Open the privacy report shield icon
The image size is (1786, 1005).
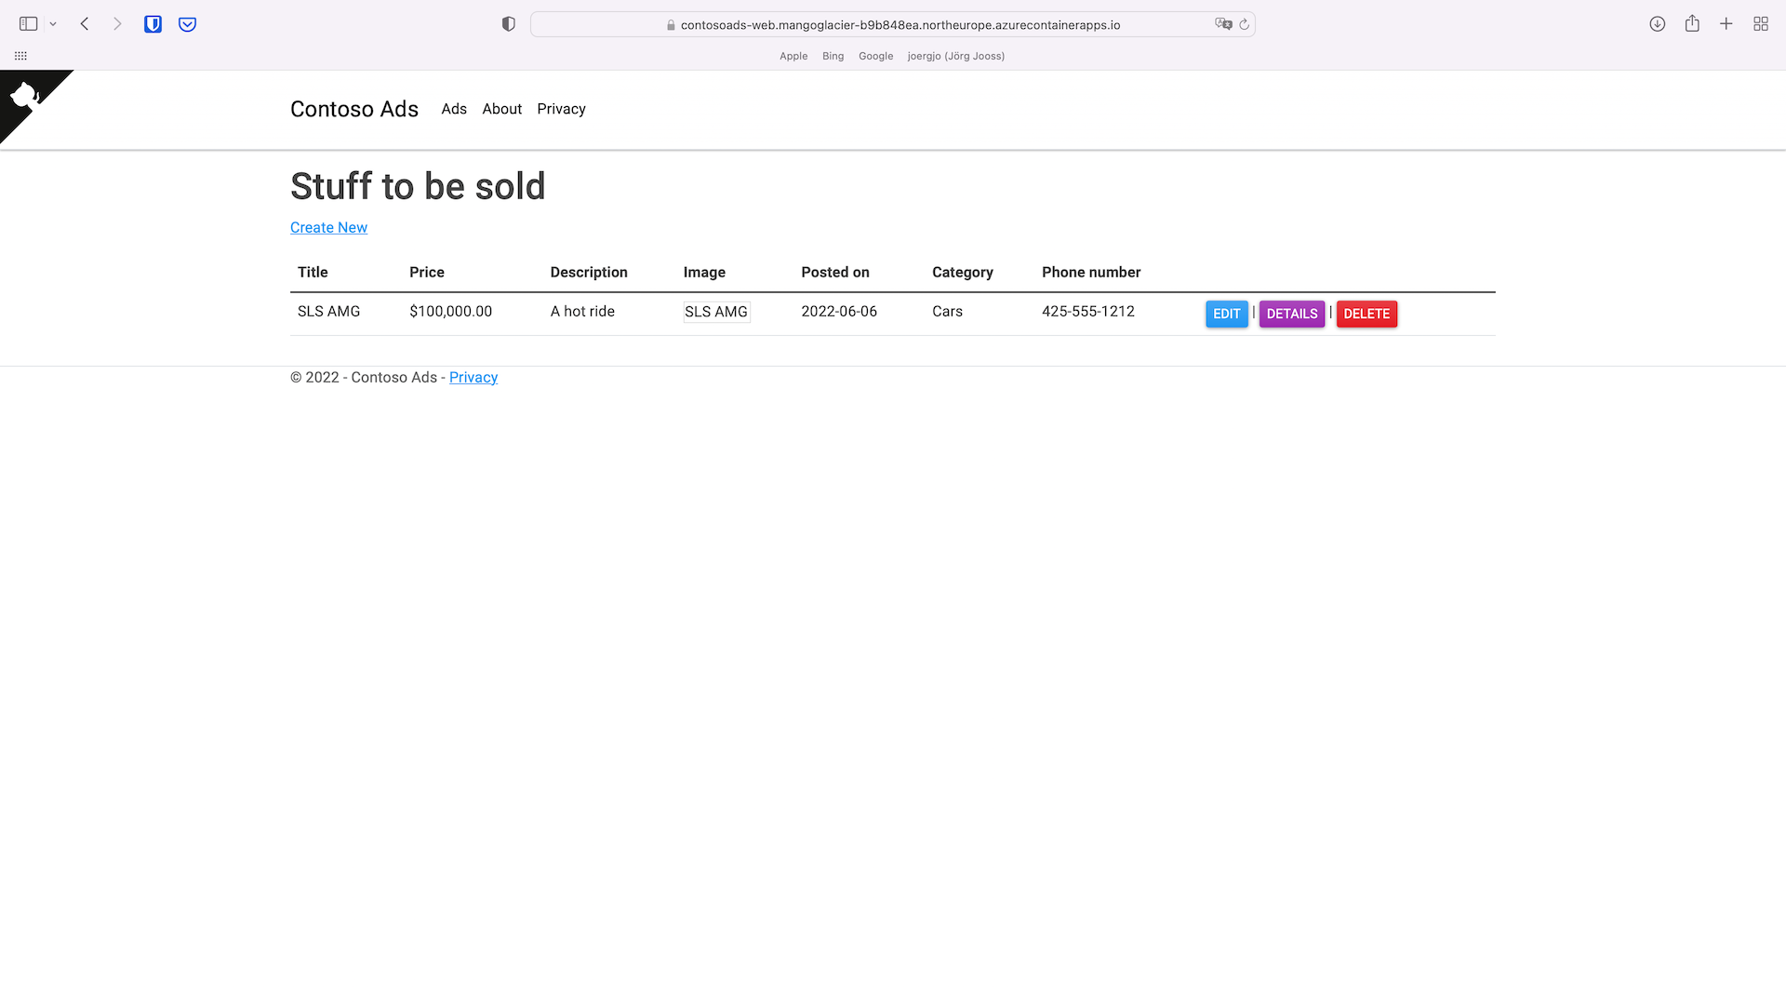pos(508,24)
